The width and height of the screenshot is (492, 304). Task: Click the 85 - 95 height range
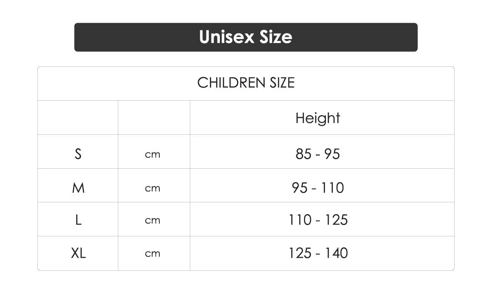point(318,154)
